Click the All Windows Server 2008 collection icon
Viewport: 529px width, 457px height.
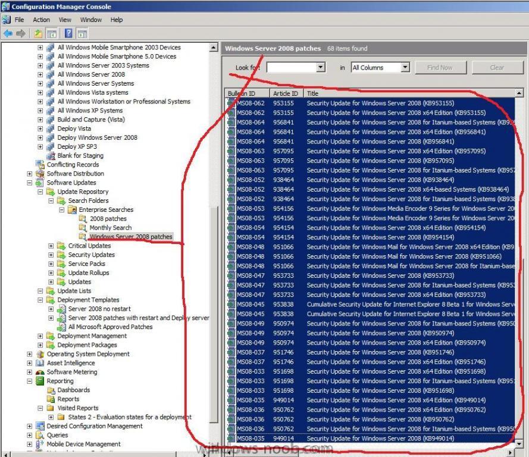(x=51, y=74)
